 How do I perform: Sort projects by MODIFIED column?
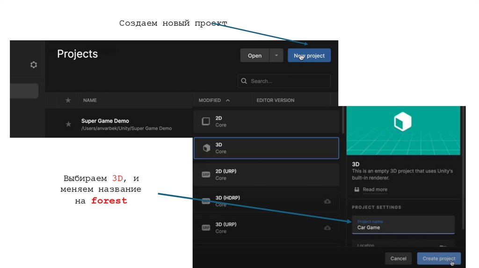(214, 100)
